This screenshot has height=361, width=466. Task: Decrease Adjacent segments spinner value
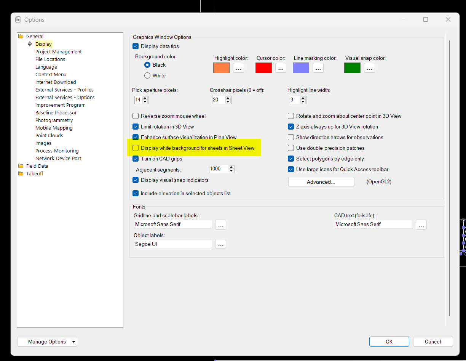[231, 171]
